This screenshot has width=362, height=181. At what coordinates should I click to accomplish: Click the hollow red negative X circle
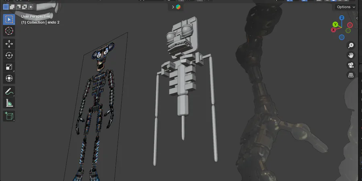coord(350,25)
